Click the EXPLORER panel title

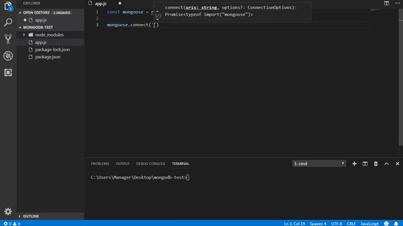31,3
